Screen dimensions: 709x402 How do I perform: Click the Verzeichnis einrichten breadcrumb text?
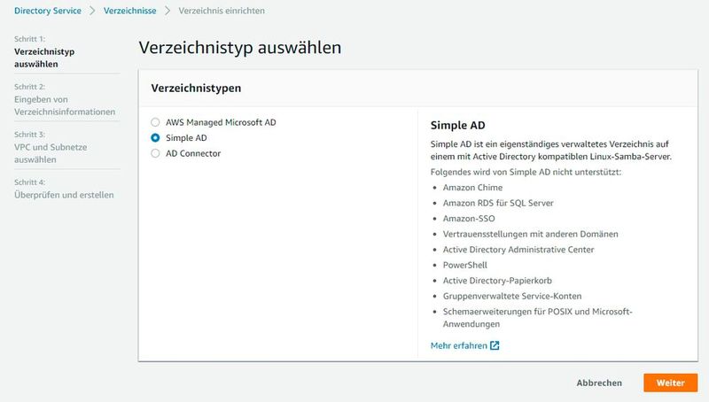pos(222,11)
